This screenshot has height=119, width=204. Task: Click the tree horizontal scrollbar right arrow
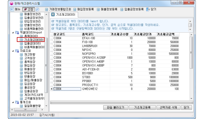tap(42, 110)
